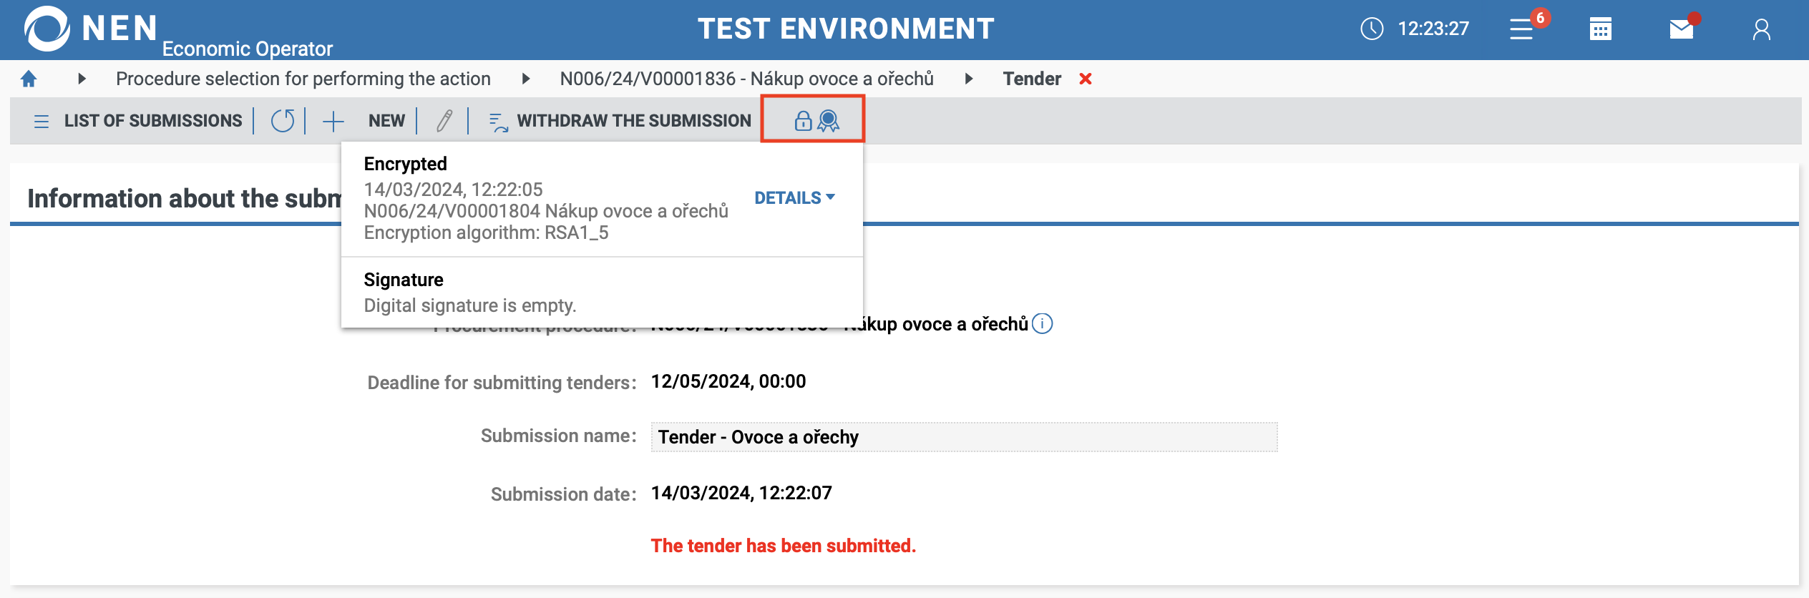Viewport: 1809px width, 598px height.
Task: Open the calendar icon in header
Action: (1601, 29)
